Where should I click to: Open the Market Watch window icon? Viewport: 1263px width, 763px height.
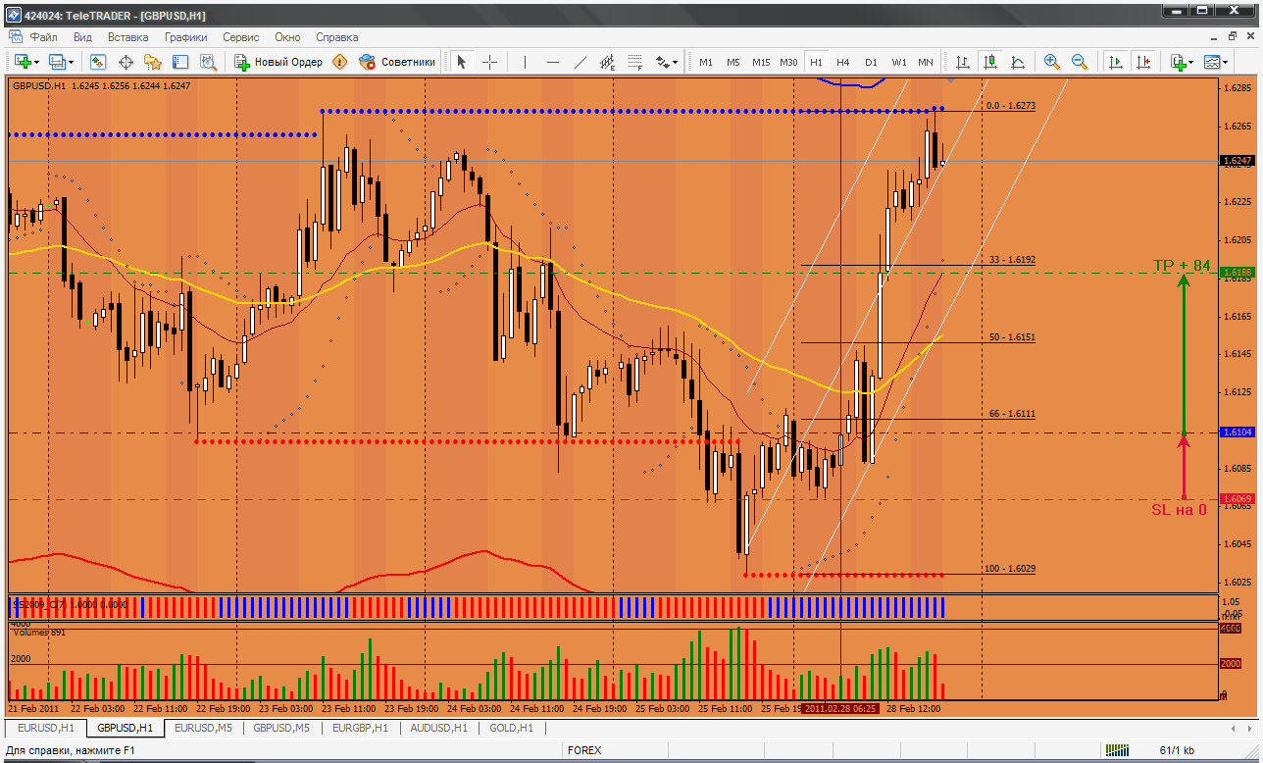(98, 62)
